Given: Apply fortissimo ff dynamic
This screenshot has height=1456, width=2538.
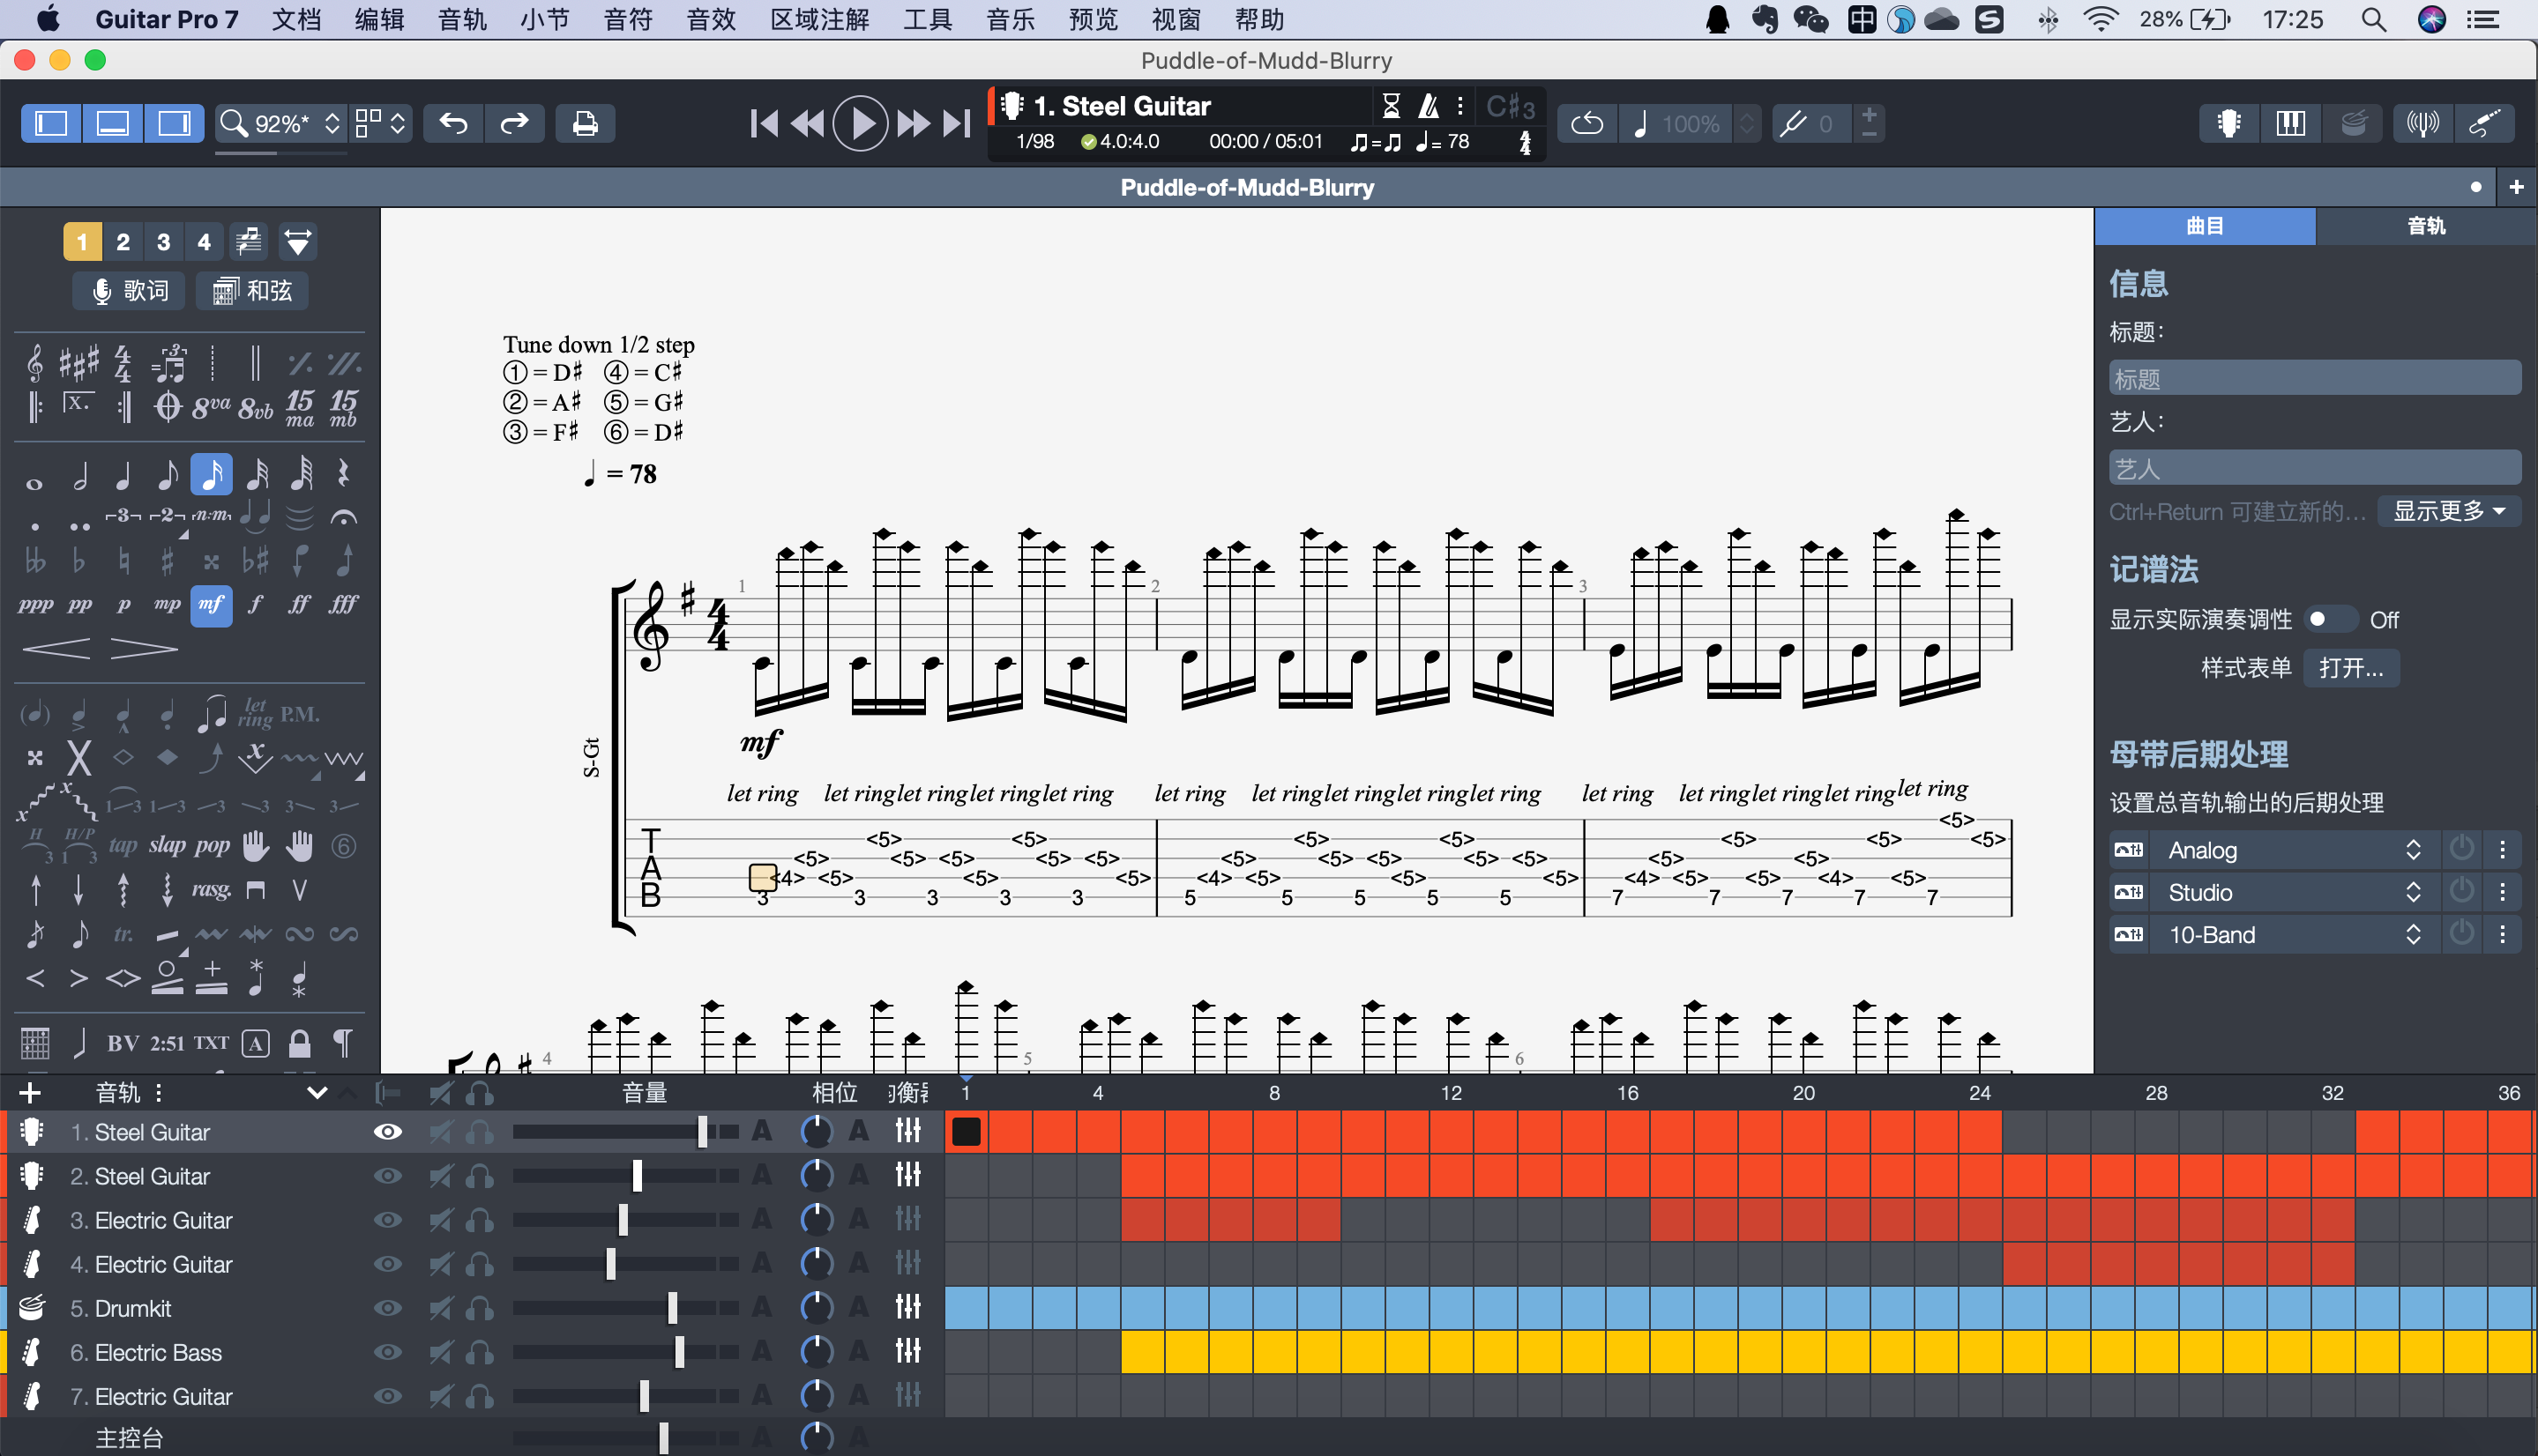Looking at the screenshot, I should point(298,606).
